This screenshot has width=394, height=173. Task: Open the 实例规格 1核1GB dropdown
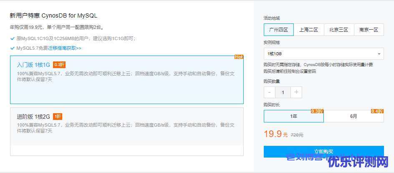click(x=323, y=54)
